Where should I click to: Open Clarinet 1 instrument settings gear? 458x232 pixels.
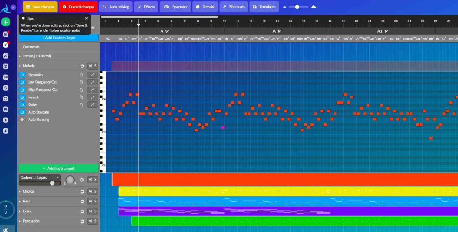[82, 180]
